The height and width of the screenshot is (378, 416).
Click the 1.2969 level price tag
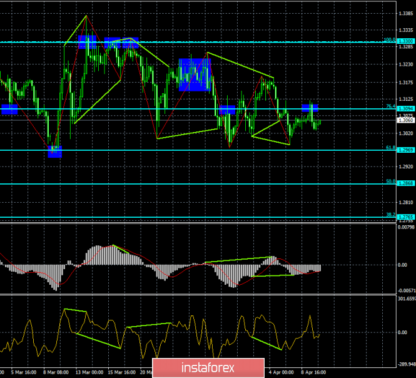(x=405, y=150)
